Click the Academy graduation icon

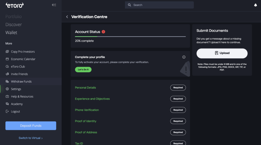point(7,104)
